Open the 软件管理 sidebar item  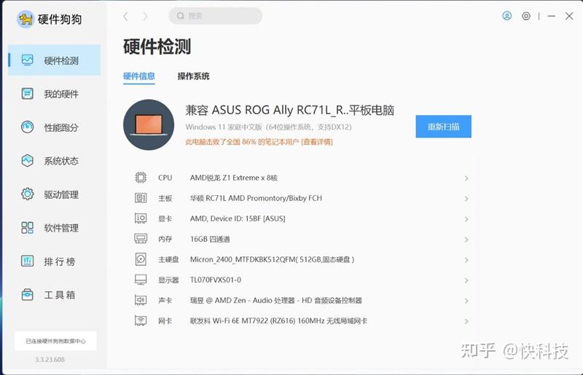coord(54,227)
